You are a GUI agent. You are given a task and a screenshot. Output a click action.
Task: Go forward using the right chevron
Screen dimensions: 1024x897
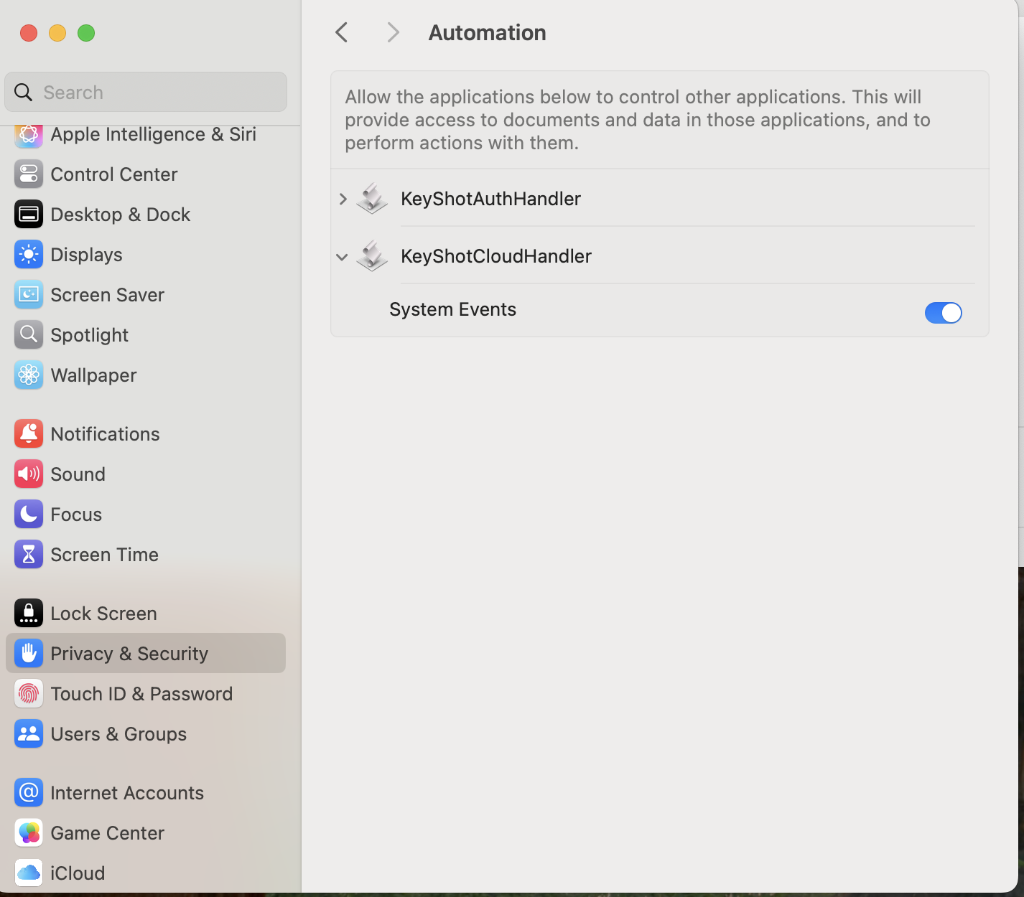point(393,32)
